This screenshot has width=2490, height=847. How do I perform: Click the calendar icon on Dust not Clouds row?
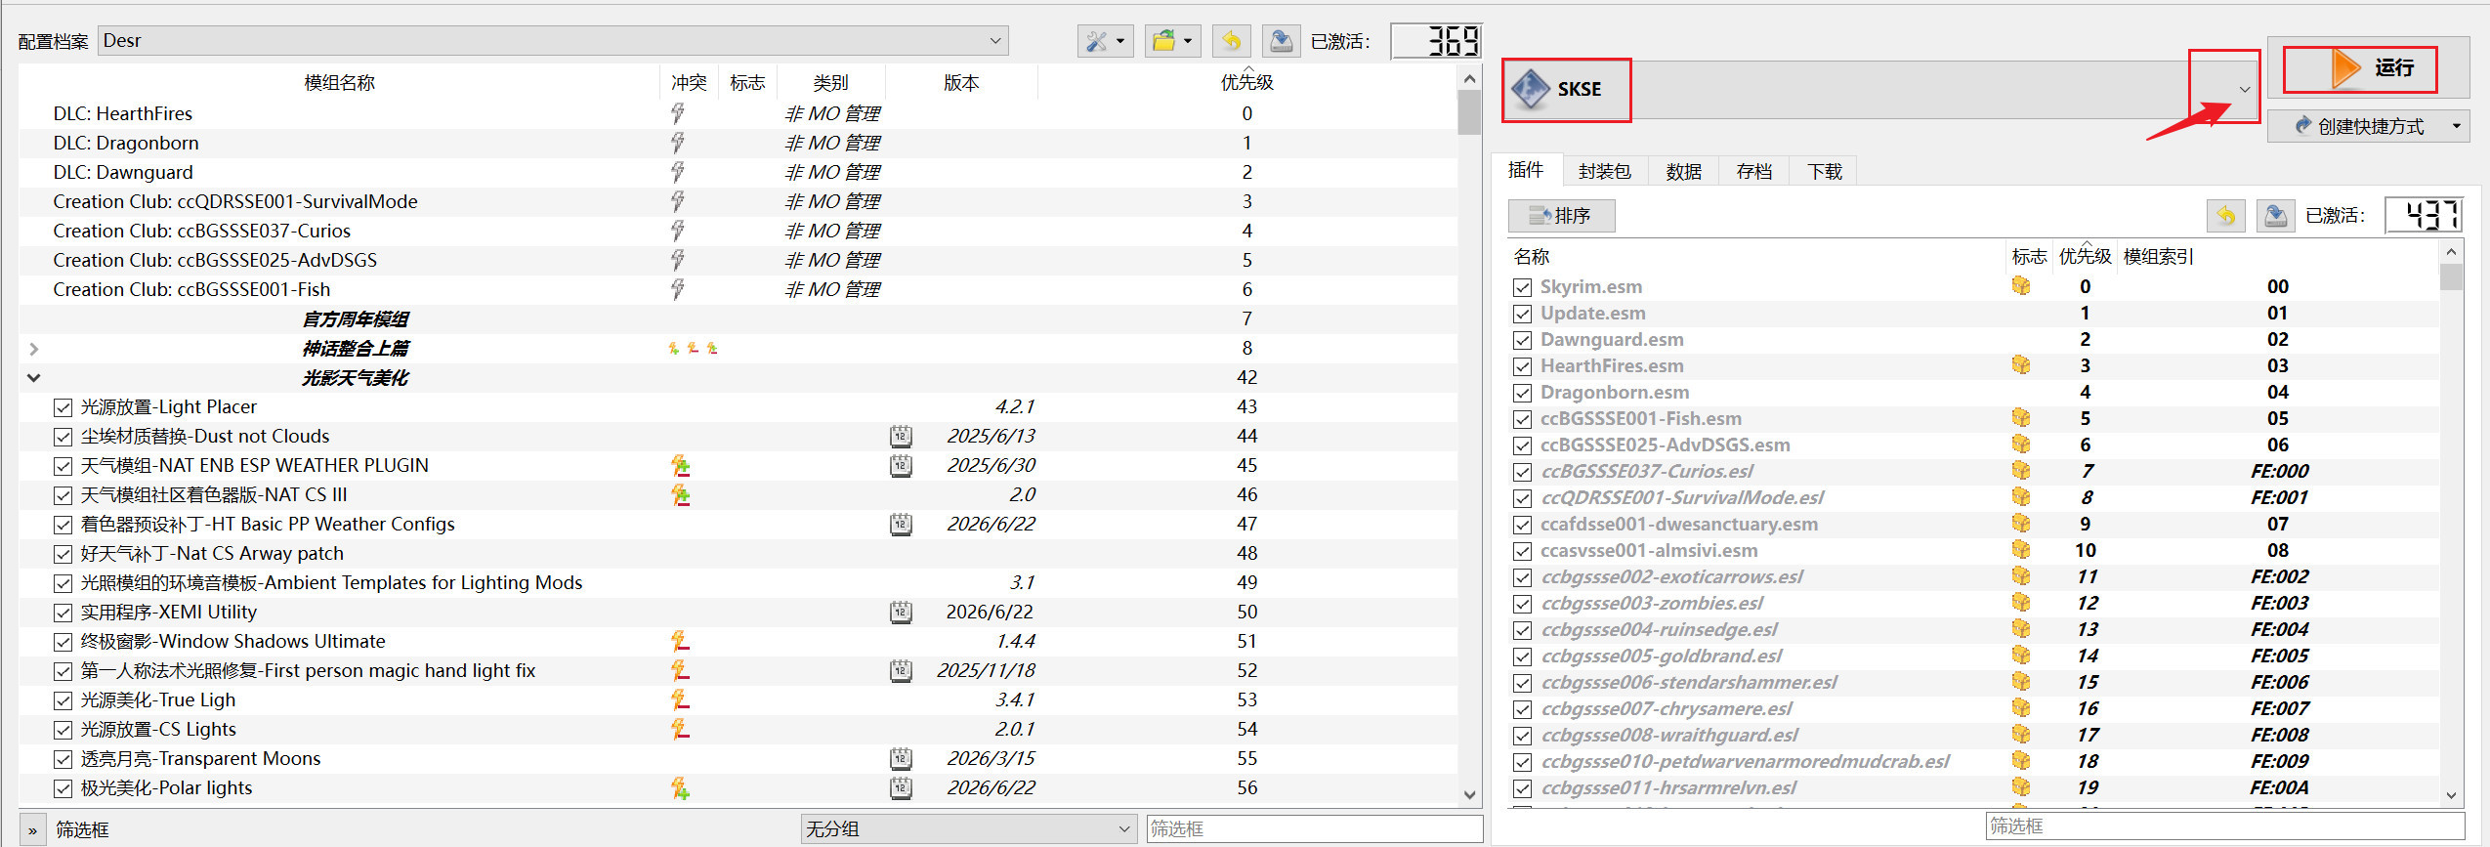(901, 436)
